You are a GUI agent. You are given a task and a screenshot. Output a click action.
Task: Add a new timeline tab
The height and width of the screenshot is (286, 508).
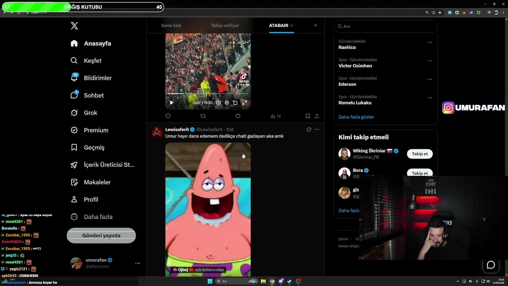point(316,25)
